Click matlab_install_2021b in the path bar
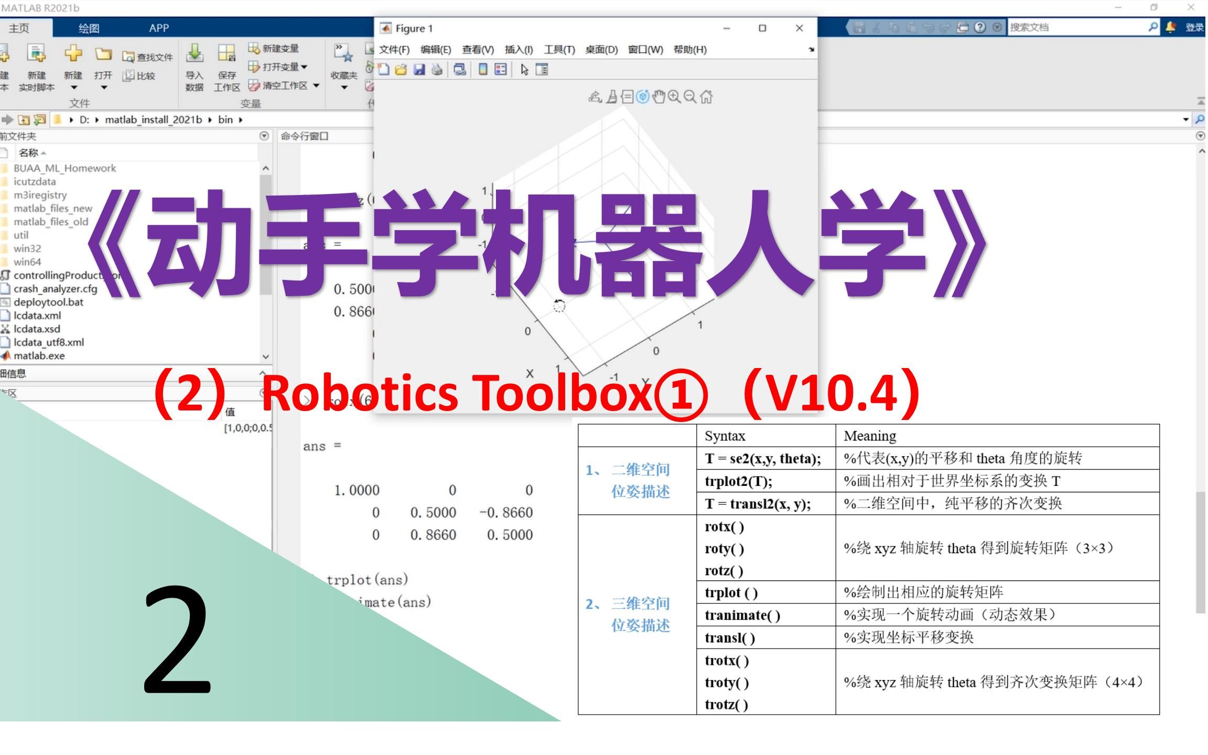This screenshot has height=755, width=1208. point(153,120)
